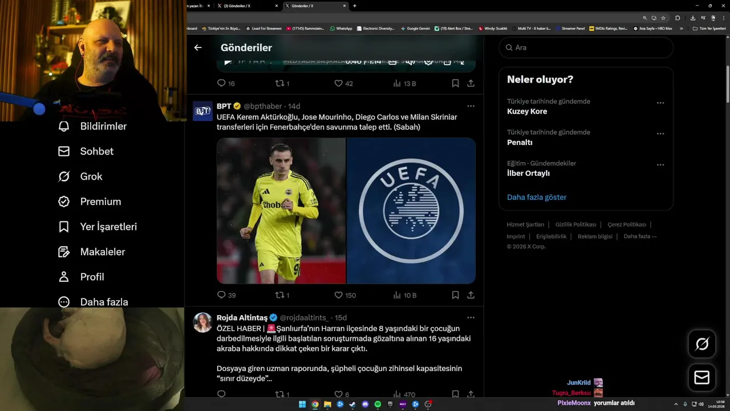Open Hizmet Şartları footer link

click(525, 224)
